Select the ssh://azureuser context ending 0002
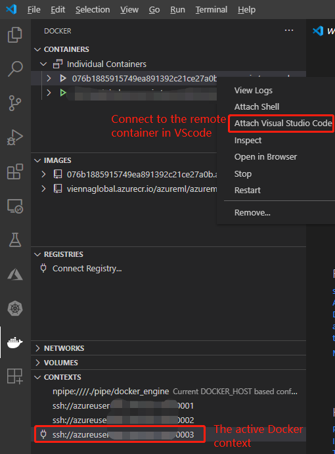 (169, 420)
